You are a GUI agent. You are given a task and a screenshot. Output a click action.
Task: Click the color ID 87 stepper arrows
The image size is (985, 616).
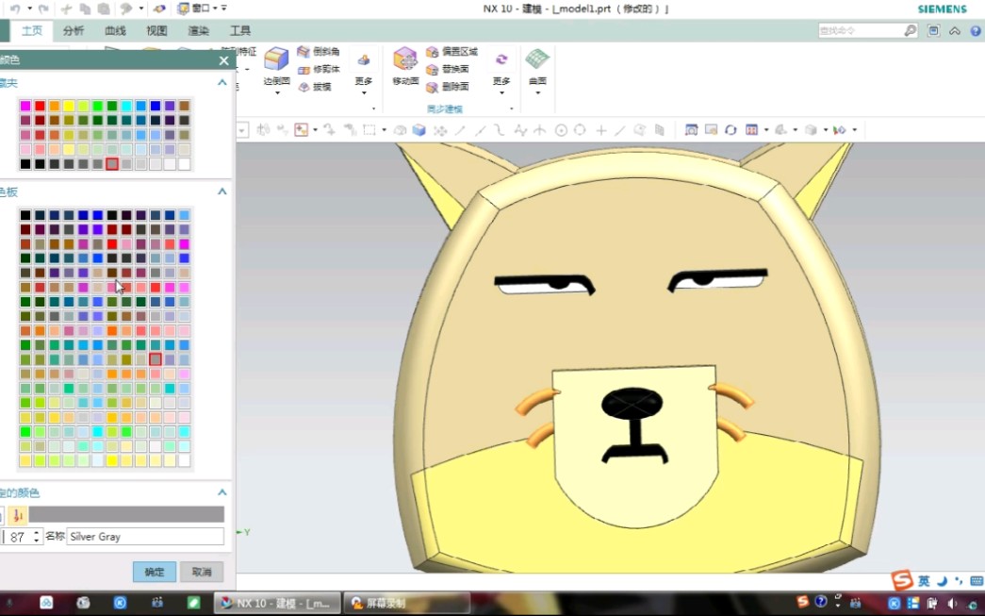[37, 536]
